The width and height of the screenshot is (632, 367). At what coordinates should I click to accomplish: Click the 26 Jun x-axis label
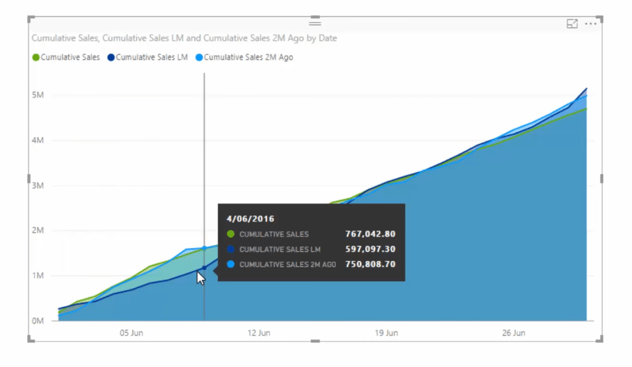tap(514, 333)
